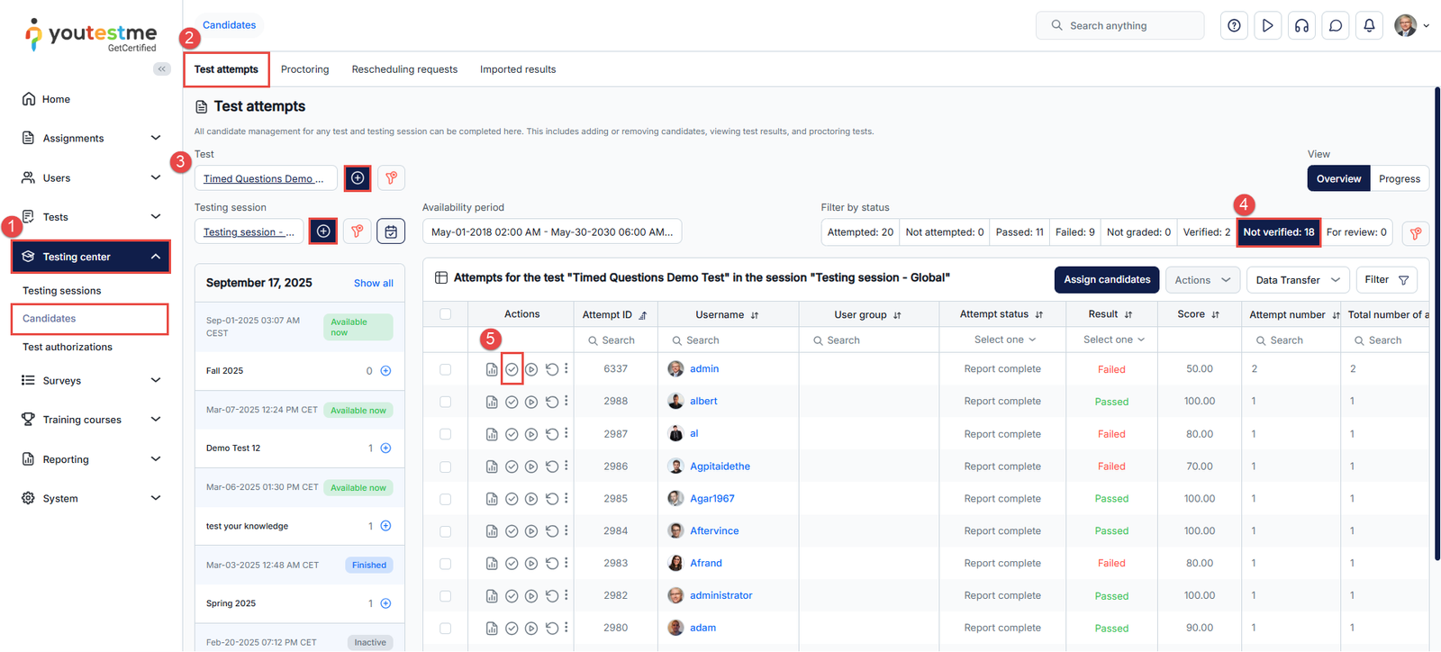Open the Agpitaidethe username link
This screenshot has height=652, width=1441.
(x=720, y=466)
